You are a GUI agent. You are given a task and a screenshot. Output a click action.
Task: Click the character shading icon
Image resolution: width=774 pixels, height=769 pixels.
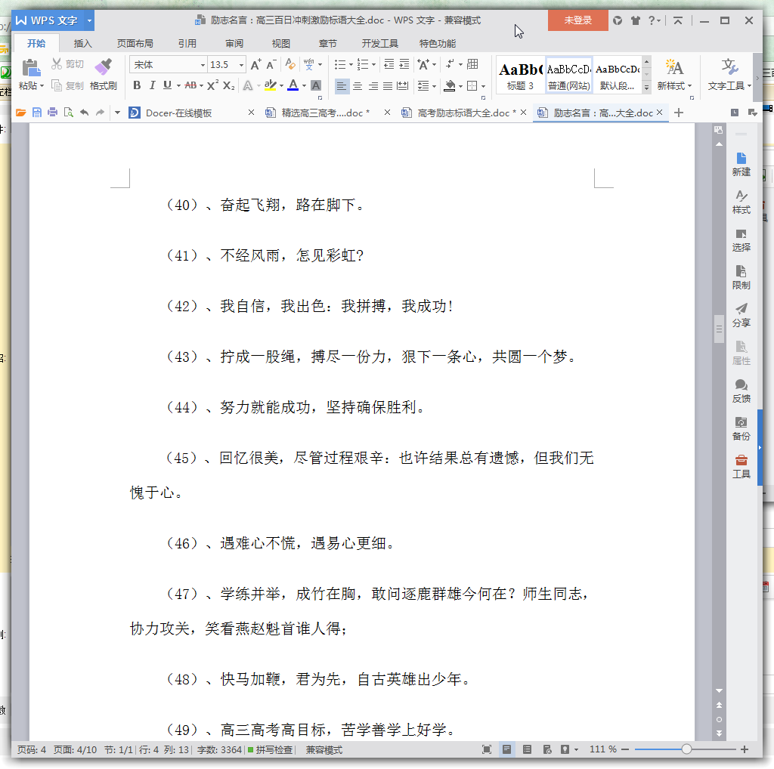(317, 86)
